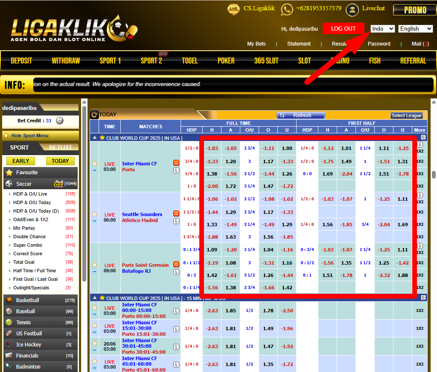The height and width of the screenshot is (372, 437).
Task: Collapse Seattle Sounders vs Atletico Madrid rows
Action: pos(95,221)
